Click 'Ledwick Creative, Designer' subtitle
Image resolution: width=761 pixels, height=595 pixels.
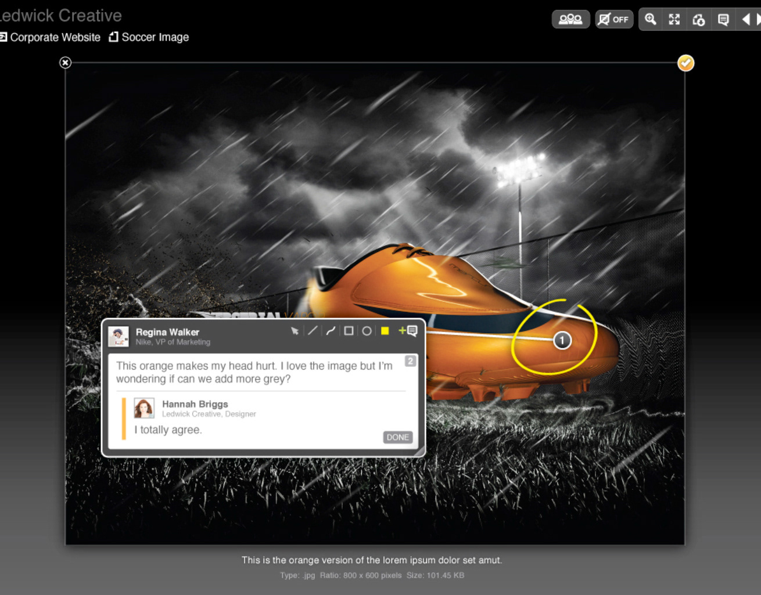[x=209, y=414]
